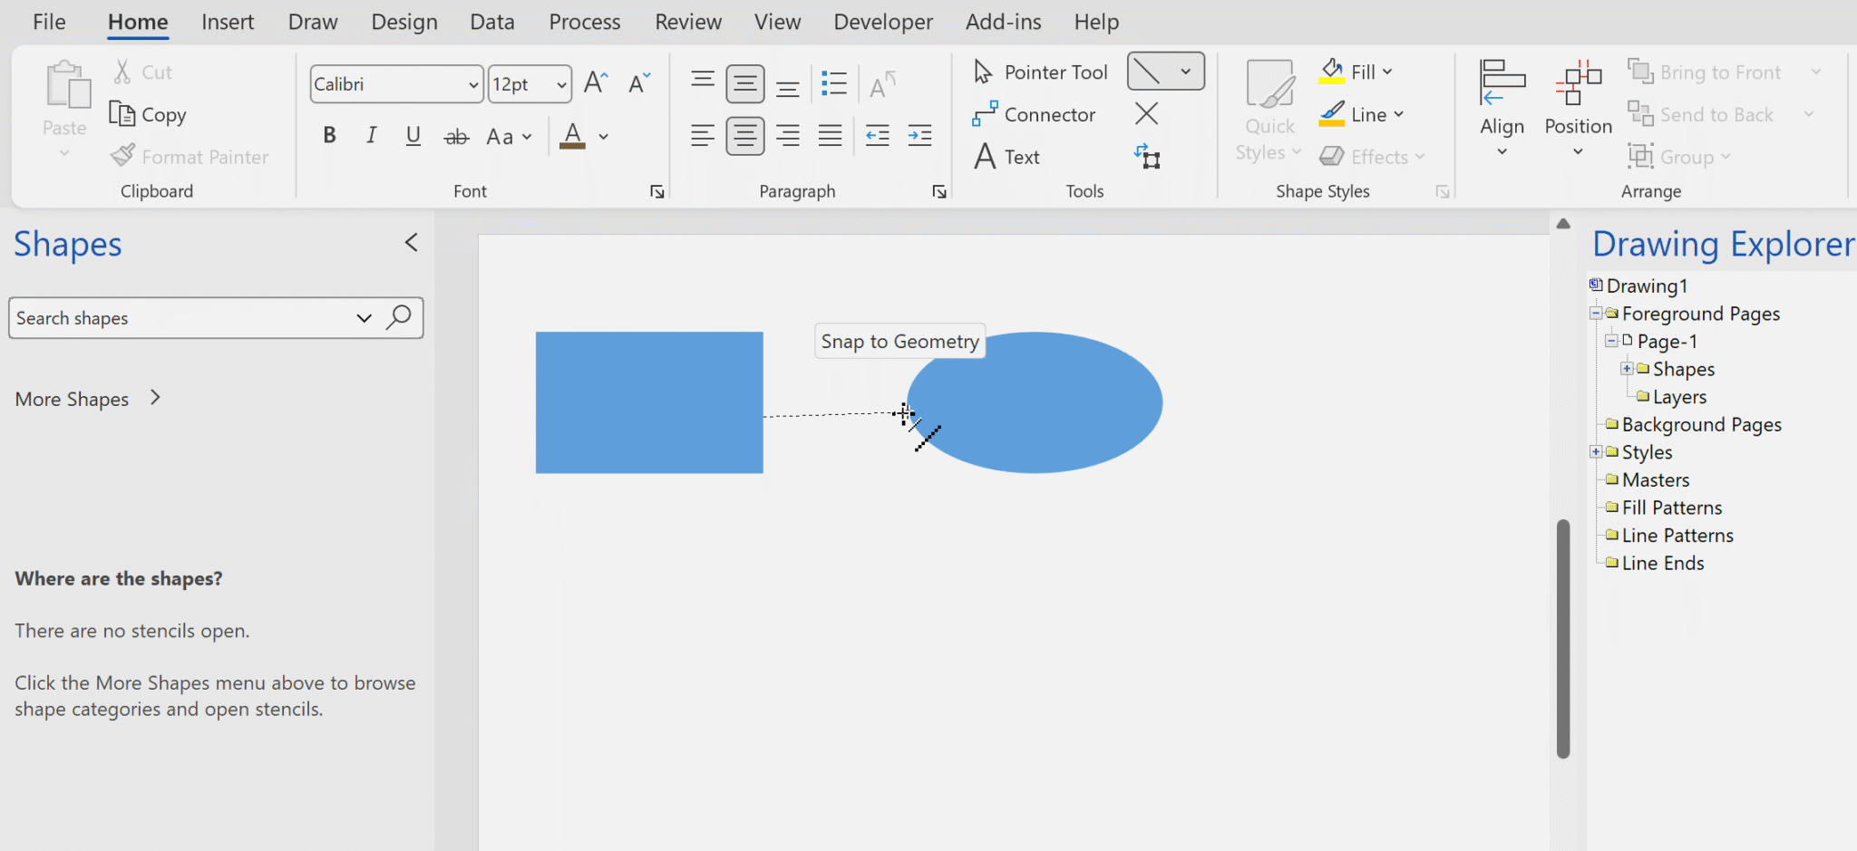
Task: Click the search magnifier in Shapes
Action: click(x=399, y=318)
